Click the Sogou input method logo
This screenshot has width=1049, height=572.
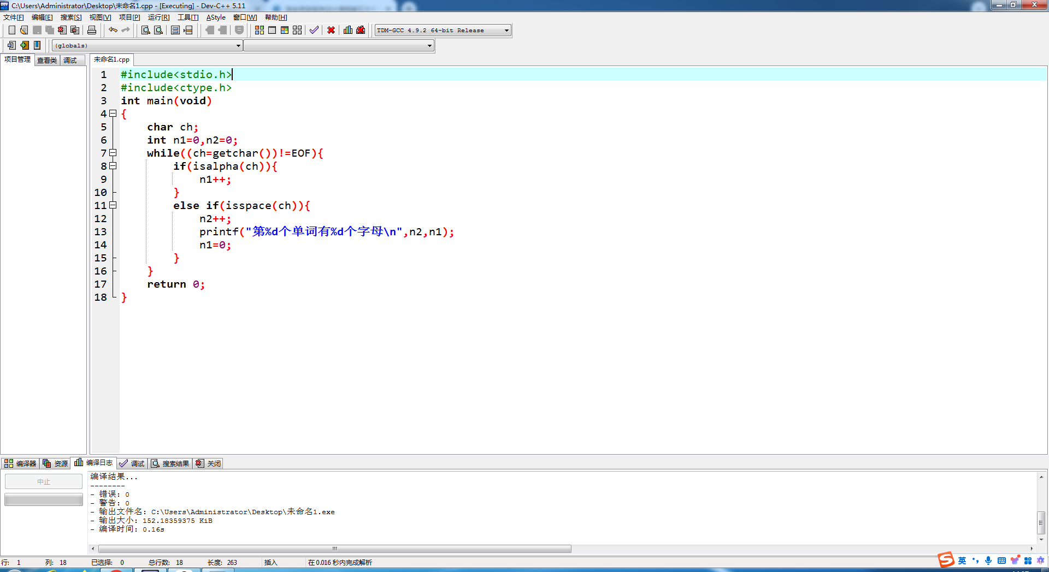coord(946,560)
